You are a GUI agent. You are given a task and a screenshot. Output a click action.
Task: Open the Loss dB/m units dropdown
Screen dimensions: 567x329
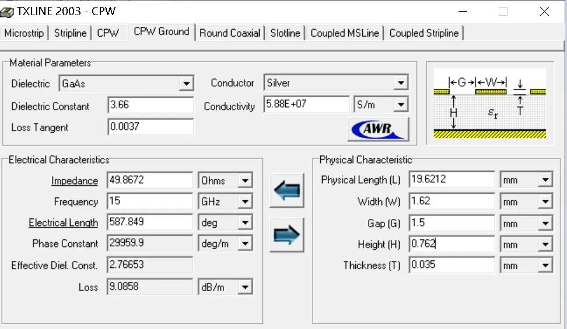coord(225,287)
